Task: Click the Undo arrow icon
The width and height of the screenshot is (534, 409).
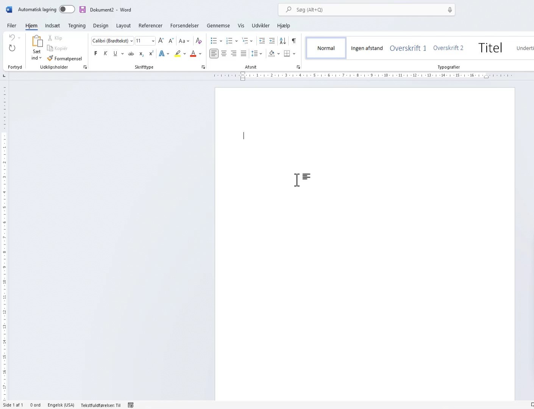Action: point(12,38)
